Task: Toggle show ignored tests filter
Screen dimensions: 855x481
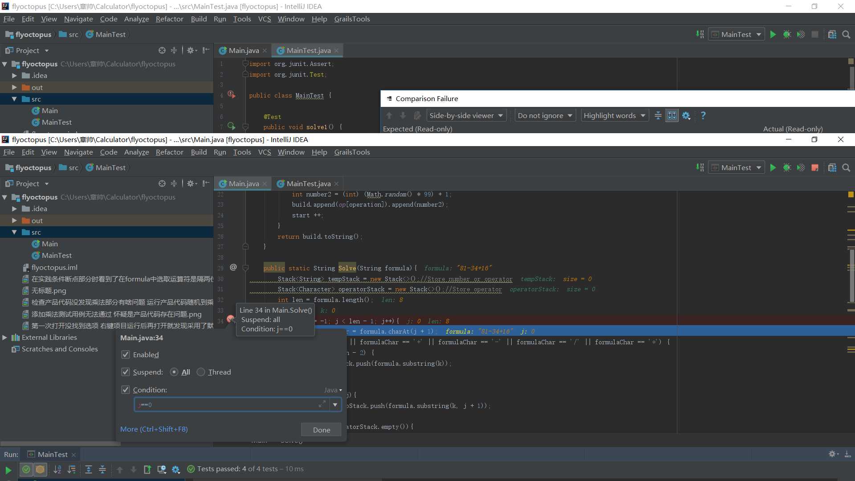Action: click(40, 469)
